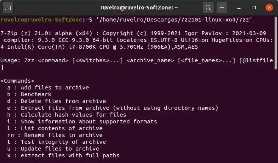Viewport: 278px width, 163px height.
Task: Click the <Commands> heading
Action: pos(17,81)
